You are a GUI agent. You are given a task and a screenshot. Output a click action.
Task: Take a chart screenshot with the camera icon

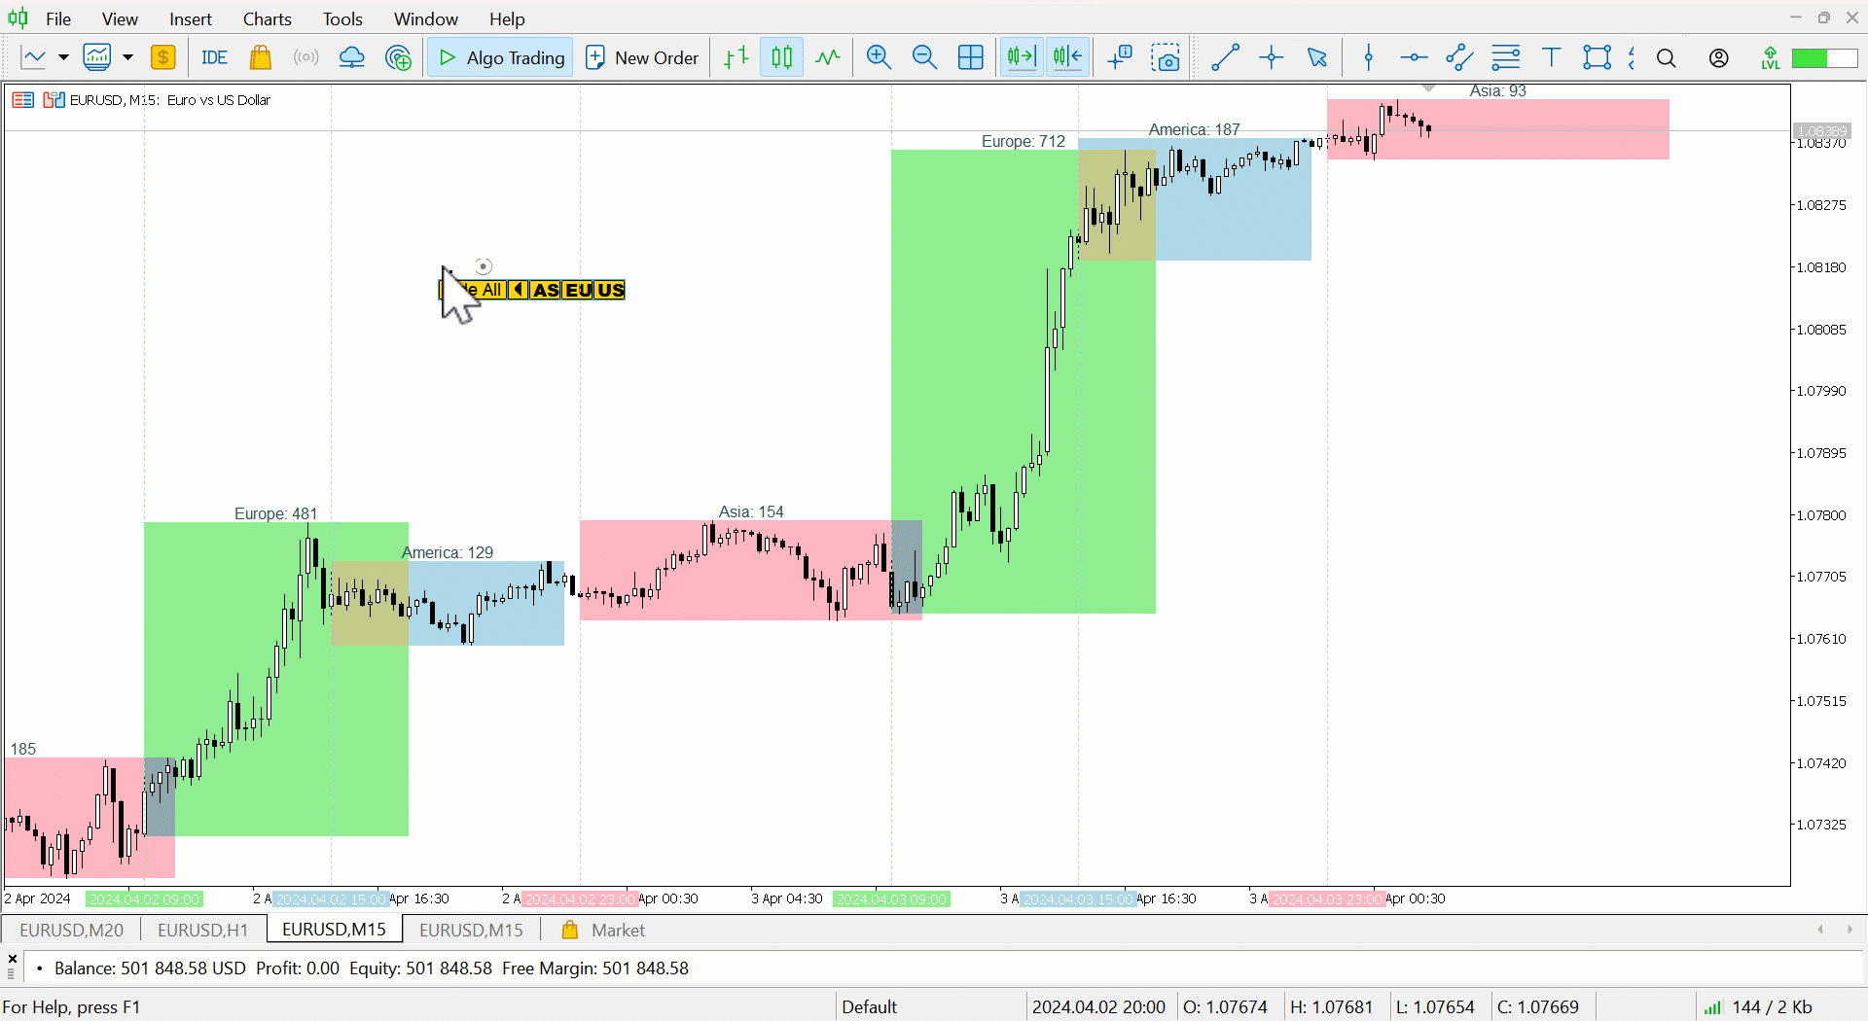point(1166,58)
